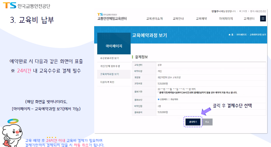This screenshot has height=147, width=271.
Task: Click the 결제수단 row label
Action: [138, 100]
